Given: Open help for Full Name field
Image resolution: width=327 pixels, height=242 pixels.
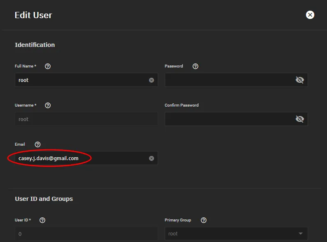Looking at the screenshot, I should point(48,66).
